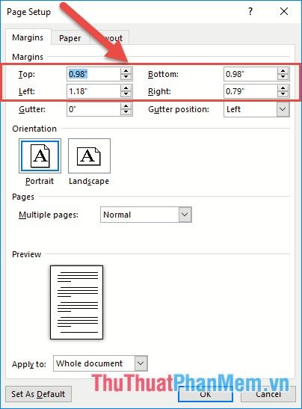Increase the Right margin with up arrow

coord(283,88)
